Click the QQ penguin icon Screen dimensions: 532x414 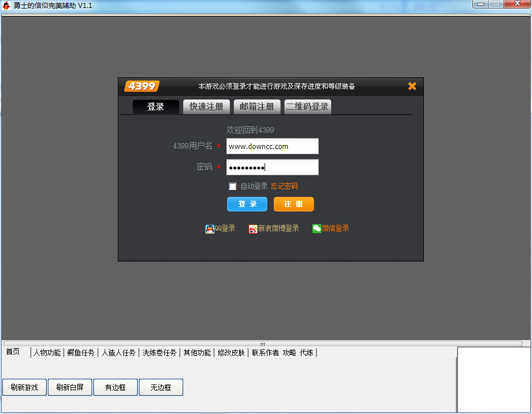pos(210,229)
